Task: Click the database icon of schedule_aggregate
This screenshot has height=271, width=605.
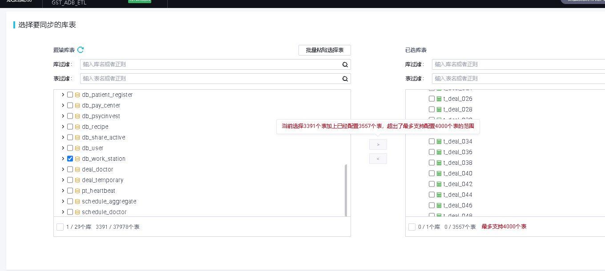Action: pyautogui.click(x=77, y=201)
